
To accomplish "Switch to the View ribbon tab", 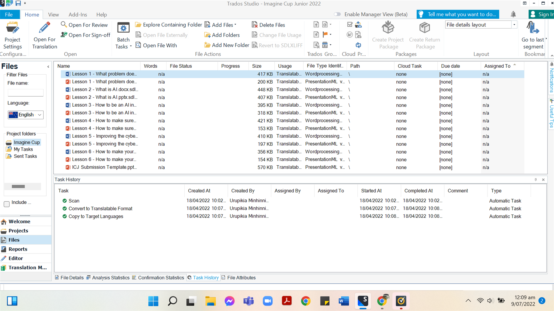I will click(53, 14).
